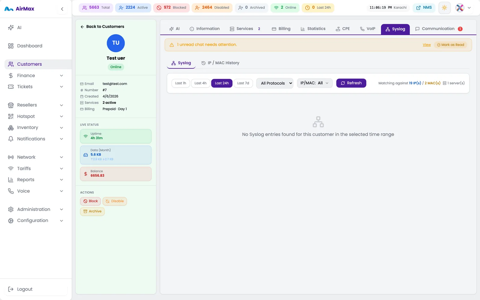Open the All Protocols dropdown
This screenshot has width=480, height=300.
coord(275,83)
